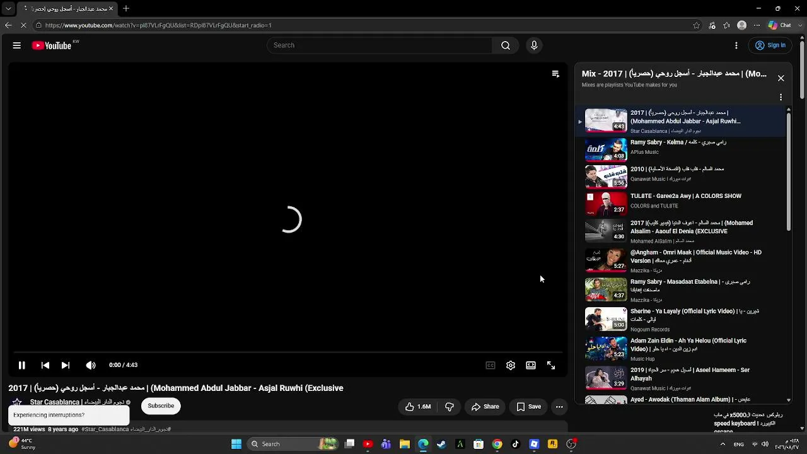Image resolution: width=807 pixels, height=454 pixels.
Task: Add this page to favorites star
Action: pyautogui.click(x=697, y=25)
